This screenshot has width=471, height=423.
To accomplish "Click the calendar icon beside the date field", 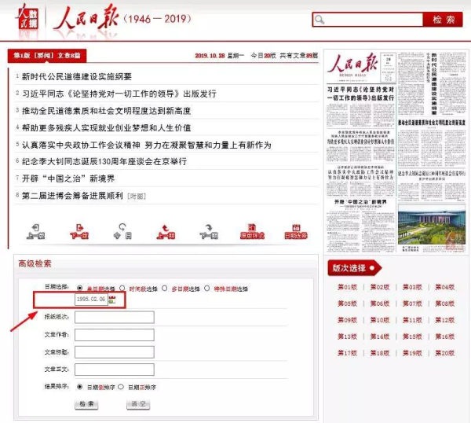I will 112,300.
